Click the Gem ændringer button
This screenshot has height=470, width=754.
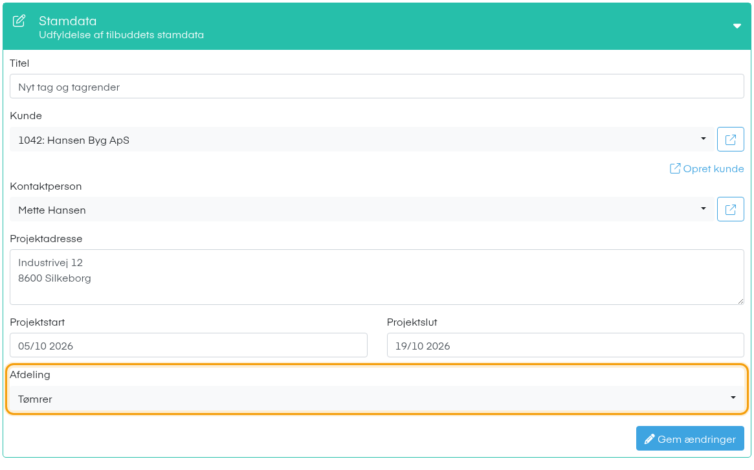(690, 438)
